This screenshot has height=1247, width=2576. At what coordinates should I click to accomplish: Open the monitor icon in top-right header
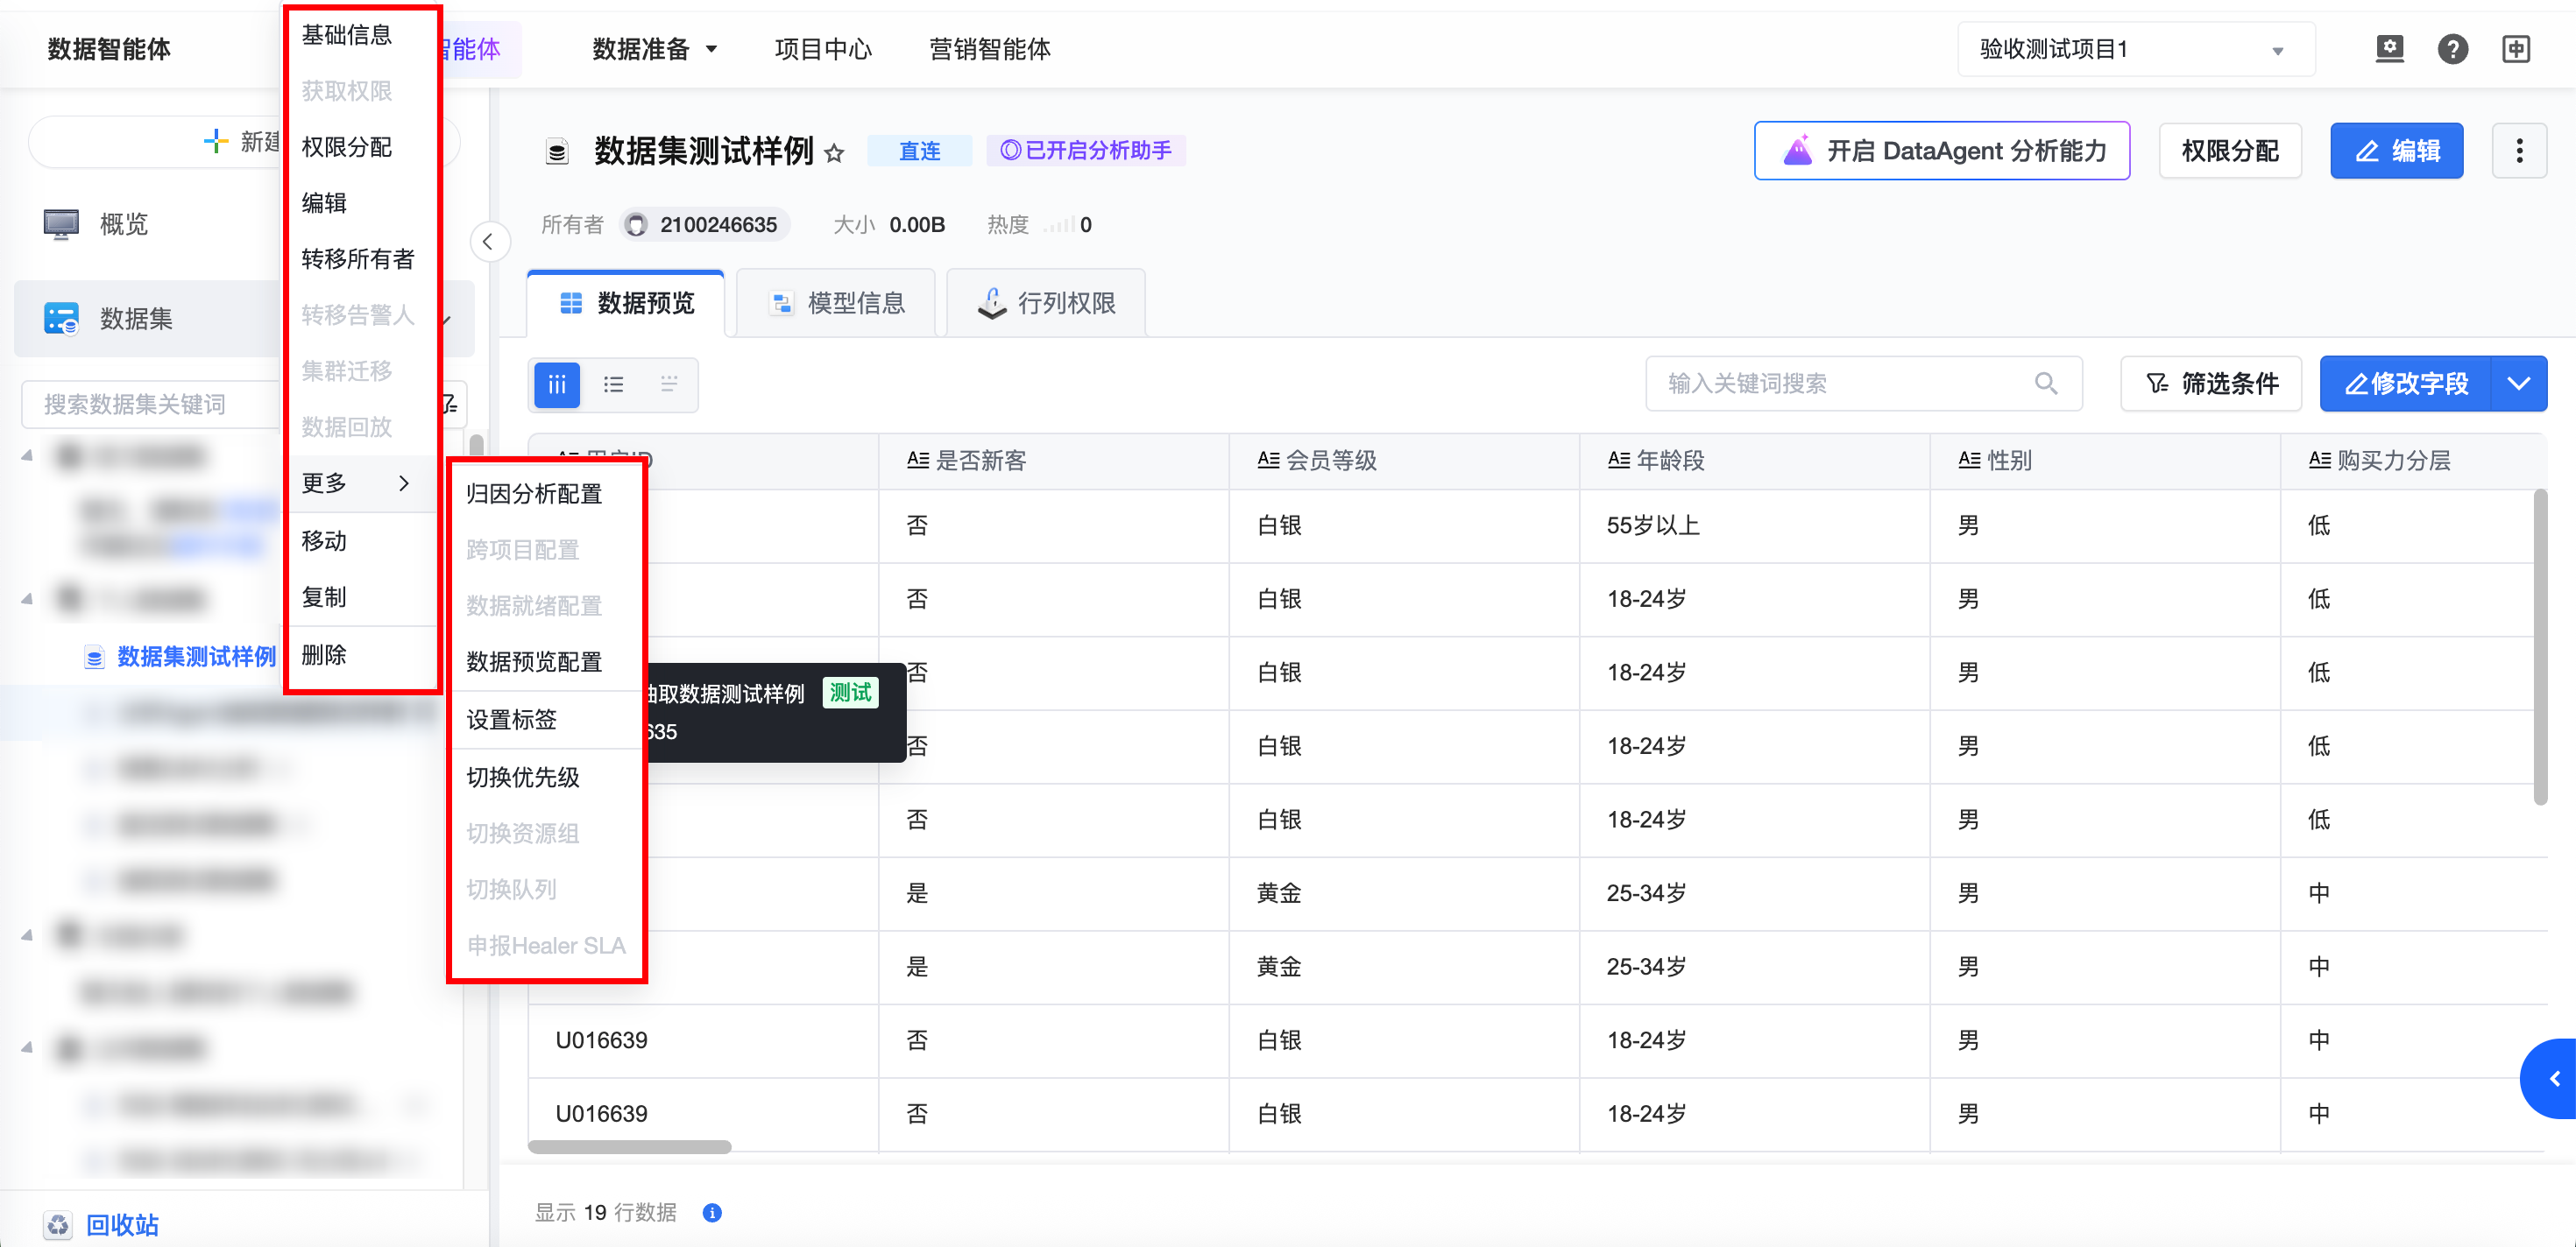coord(2389,49)
